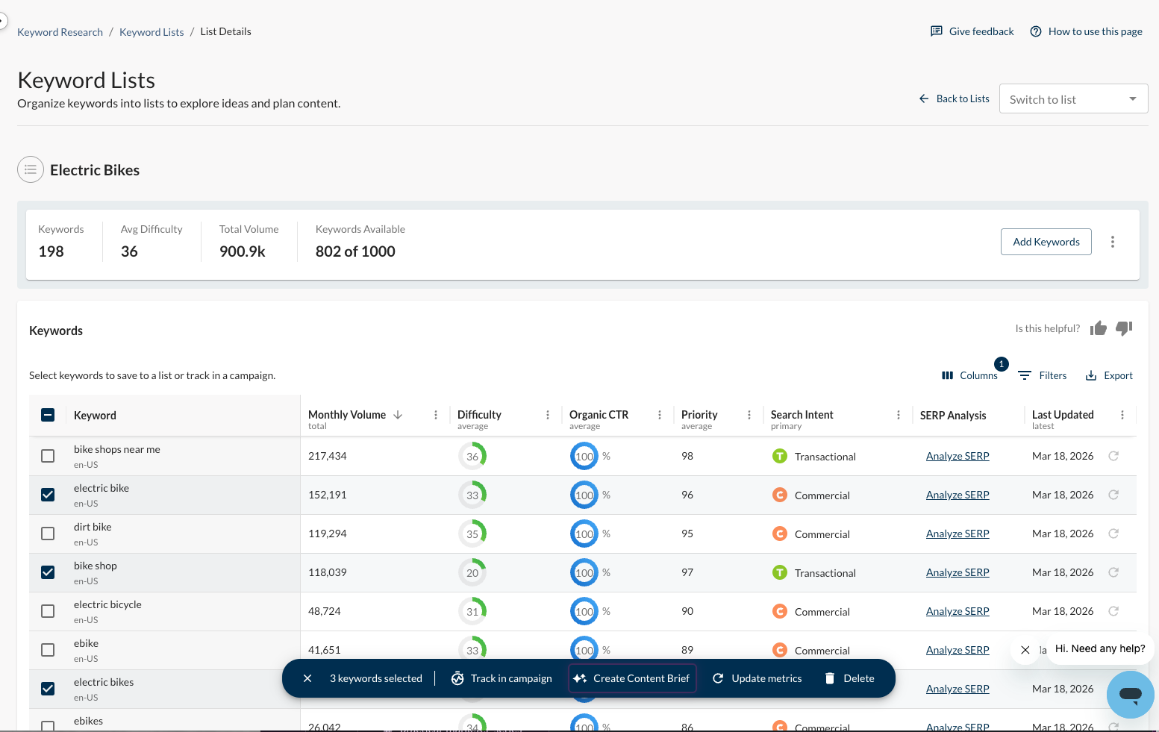
Task: Dismiss the selection bar with the X icon
Action: pos(307,678)
